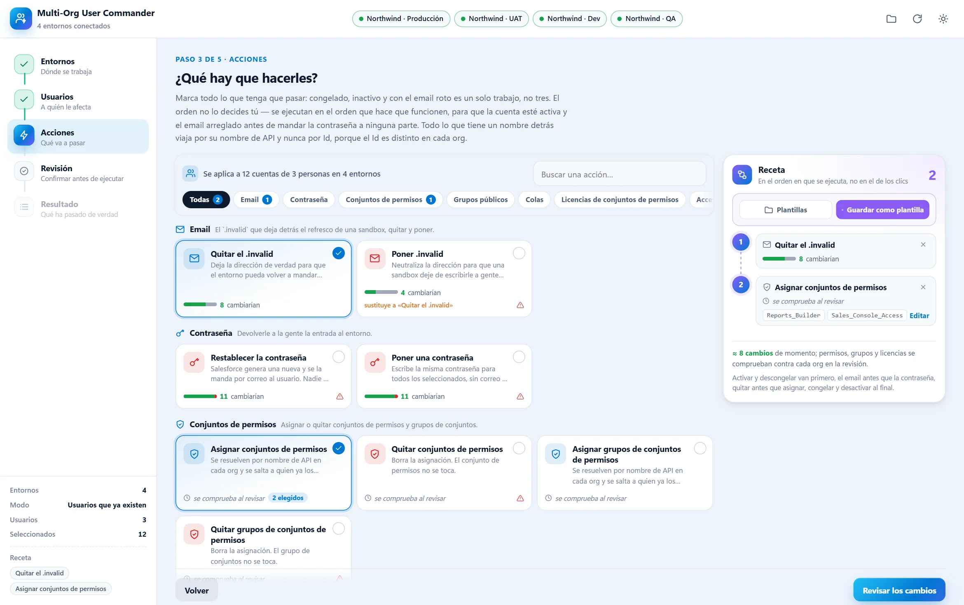
Task: Open the Plantillas button in Receta
Action: coord(786,210)
